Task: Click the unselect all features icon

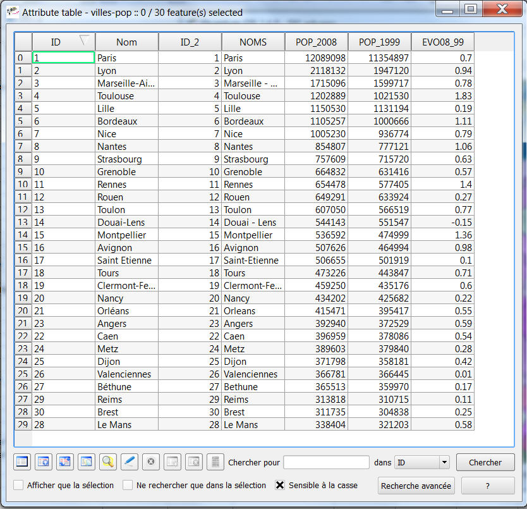Action: pyautogui.click(x=22, y=462)
